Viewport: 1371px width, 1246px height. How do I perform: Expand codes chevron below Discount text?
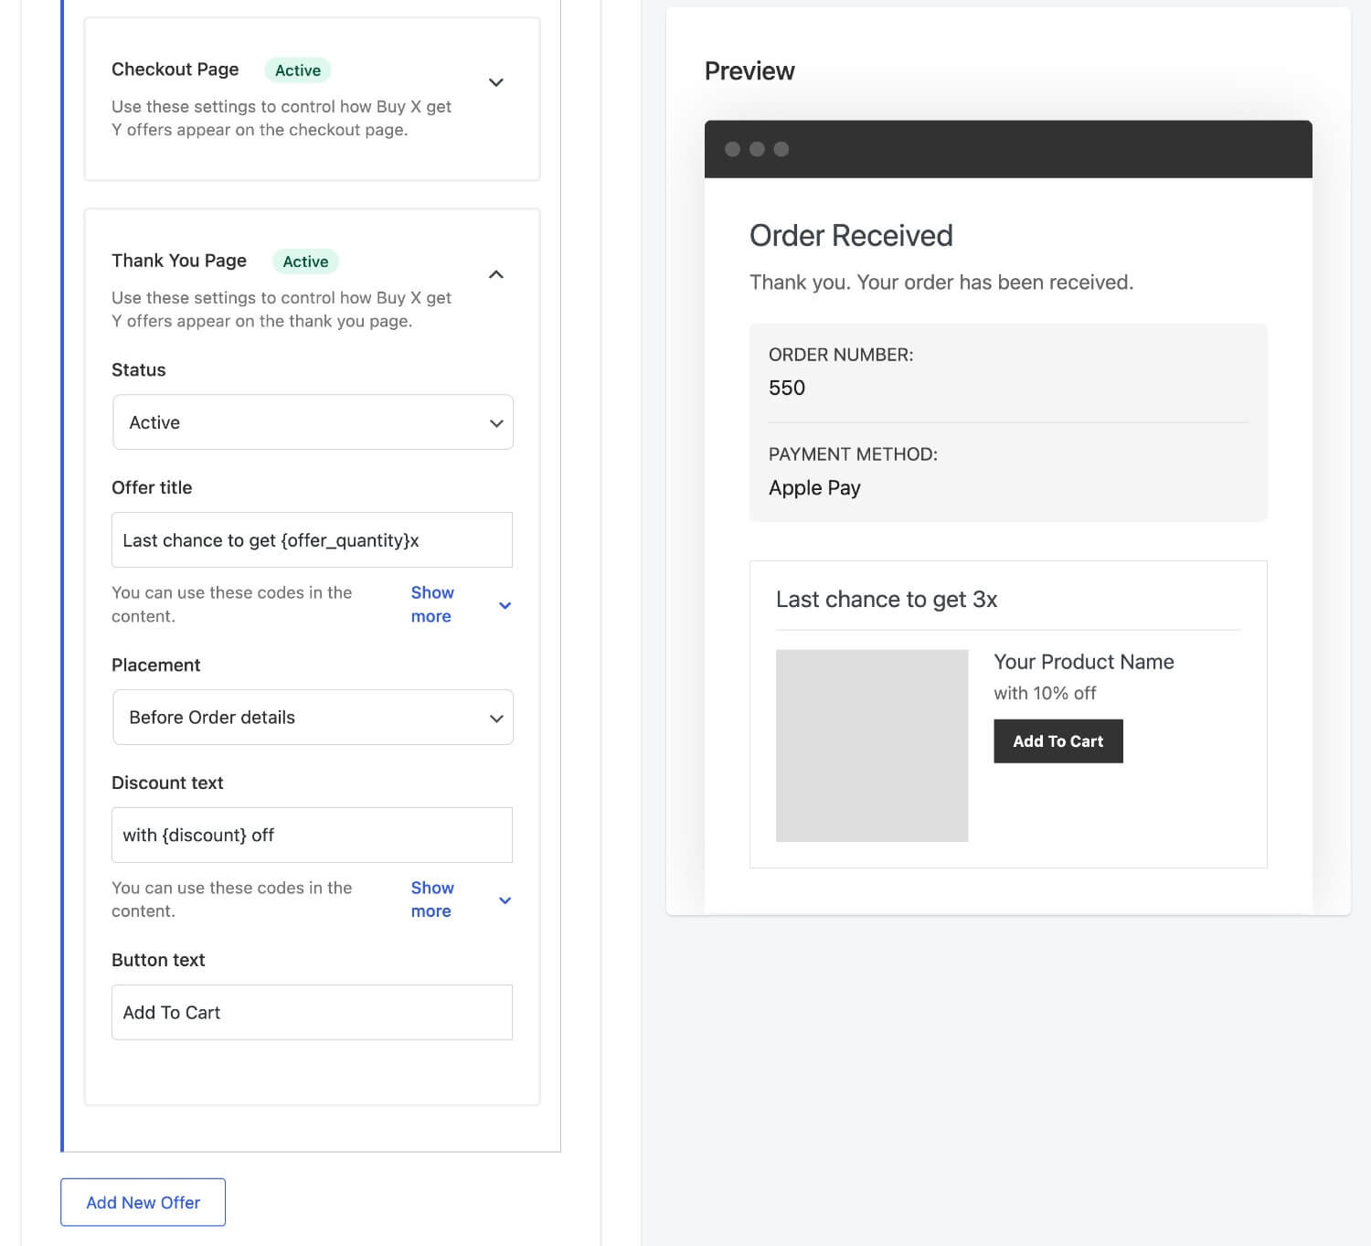505,900
